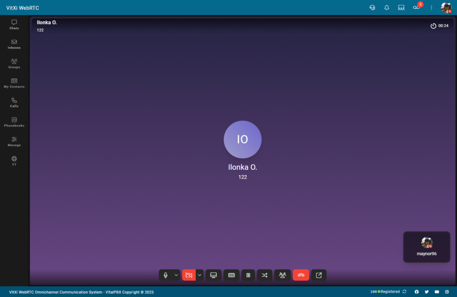Viewport: 457px width, 297px height.
Task: Open the three-dot more options menu
Action: pos(431,8)
